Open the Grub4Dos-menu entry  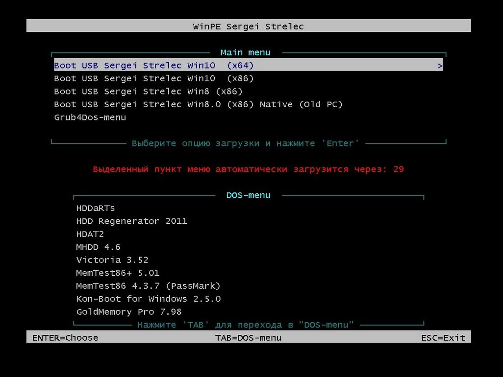[90, 118]
